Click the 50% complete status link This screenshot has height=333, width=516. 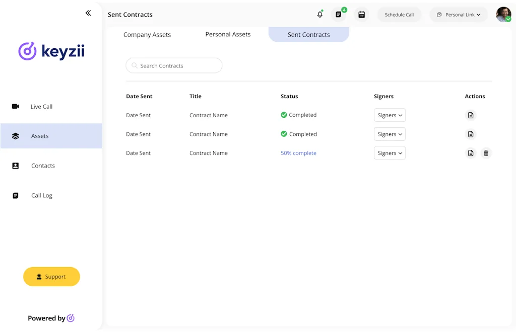click(298, 153)
